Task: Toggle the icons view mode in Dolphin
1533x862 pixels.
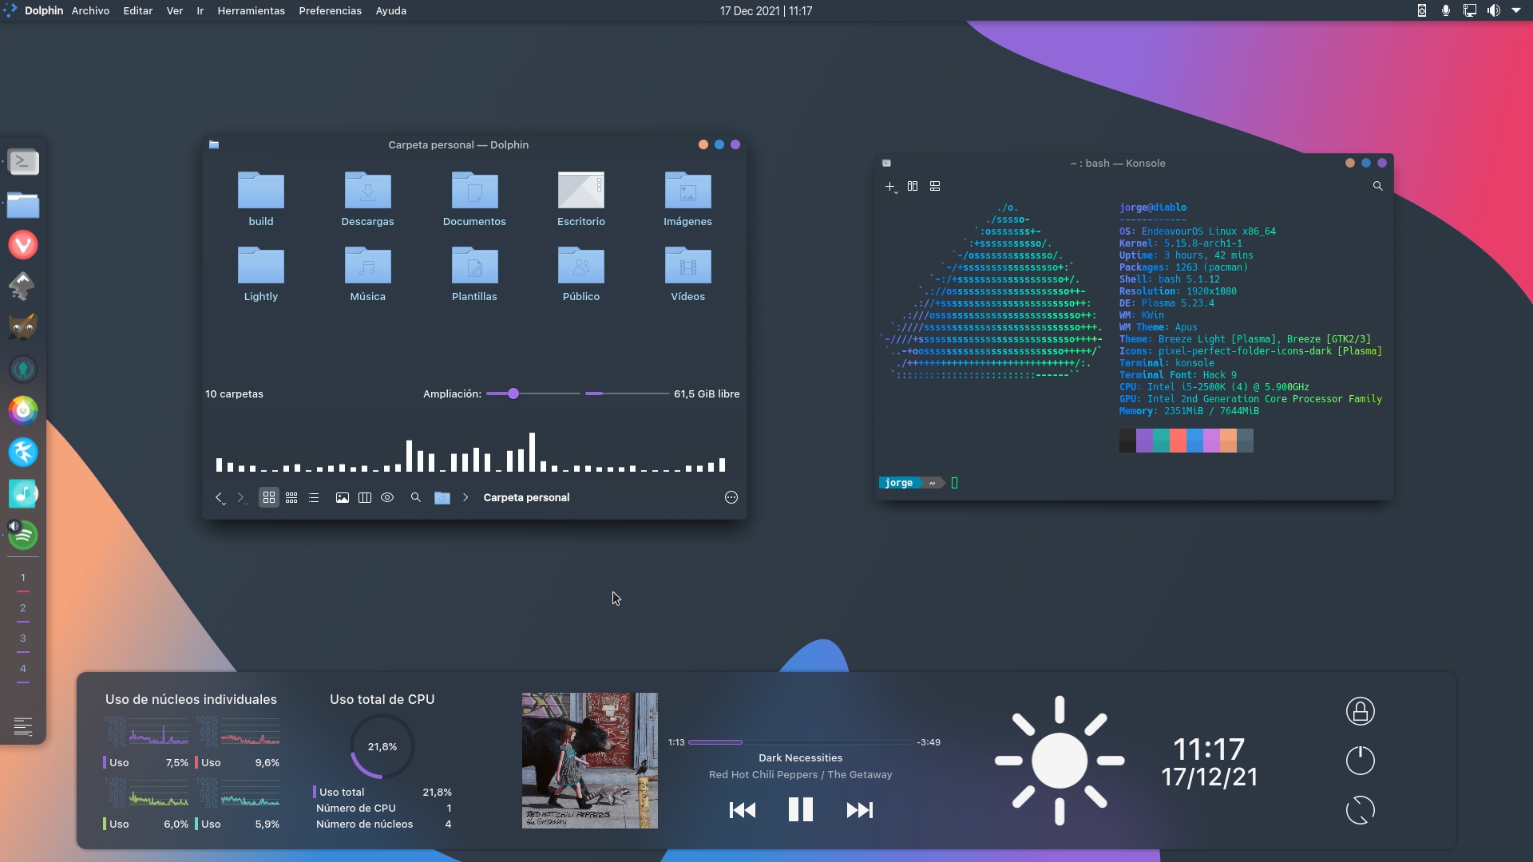Action: 268,497
